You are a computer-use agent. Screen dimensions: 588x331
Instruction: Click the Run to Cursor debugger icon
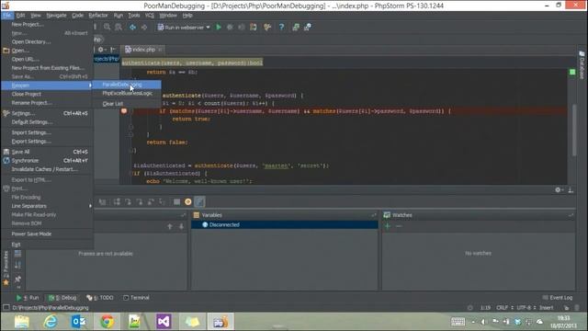(162, 202)
